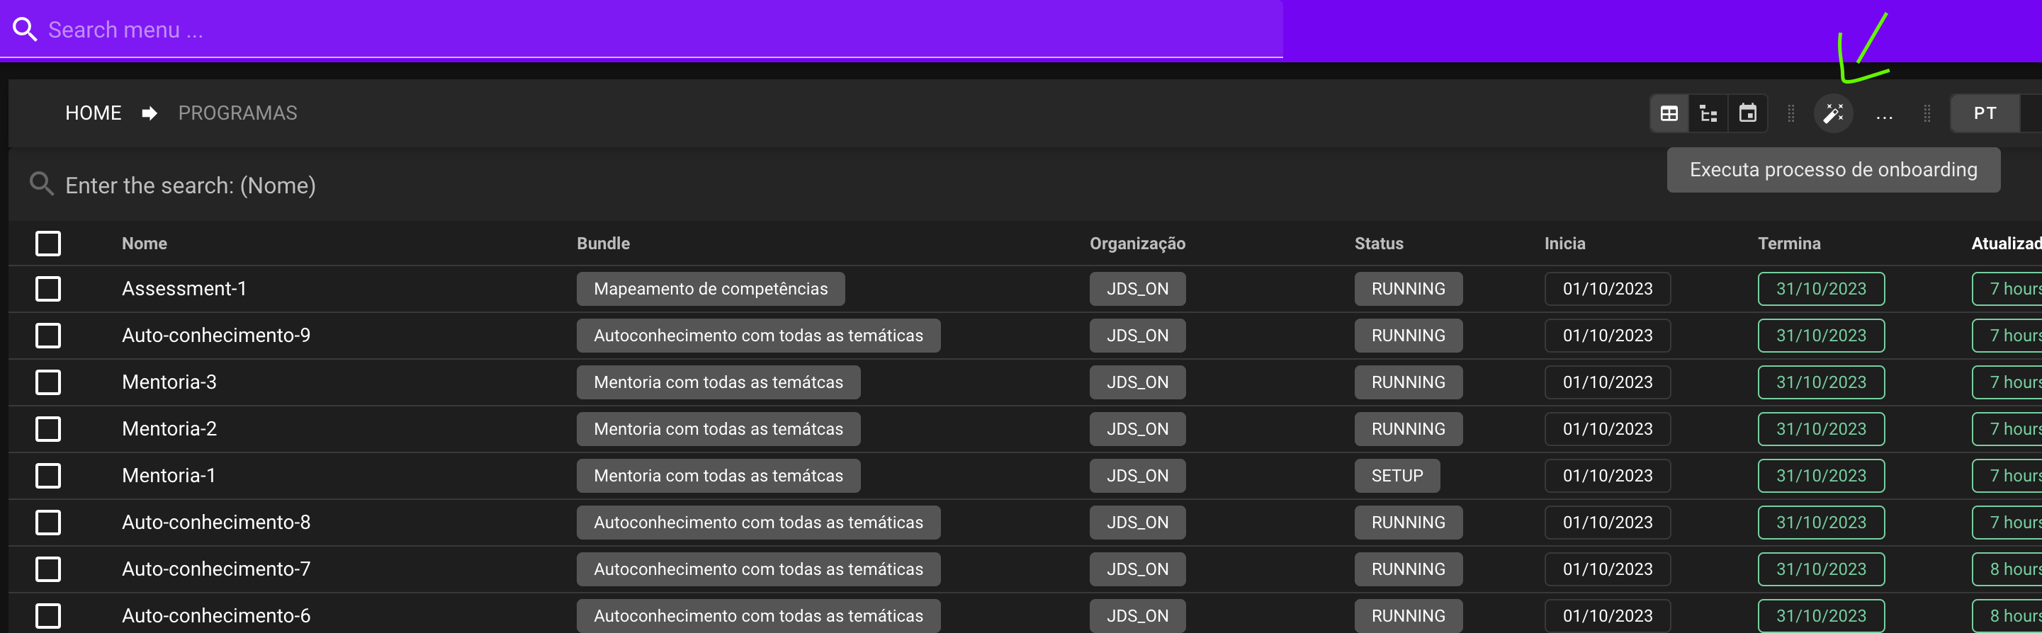Click the drag handle beside PT button
The width and height of the screenshot is (2042, 633).
[1927, 113]
